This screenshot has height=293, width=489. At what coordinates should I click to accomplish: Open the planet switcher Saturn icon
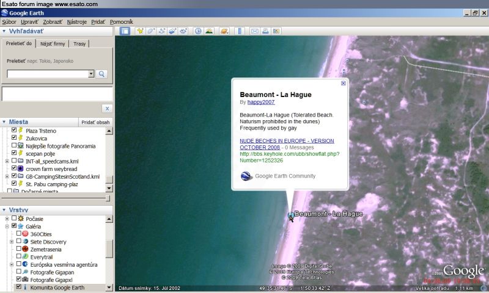(x=224, y=31)
